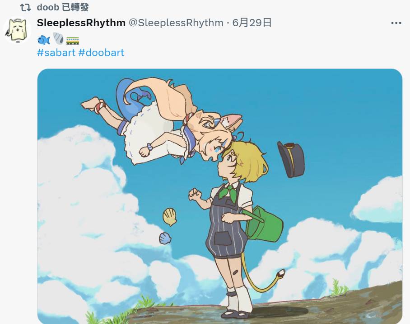Open the SleeplessRhythm display name

(81, 23)
